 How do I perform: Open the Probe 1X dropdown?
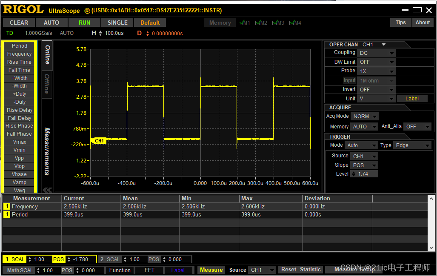pos(376,71)
